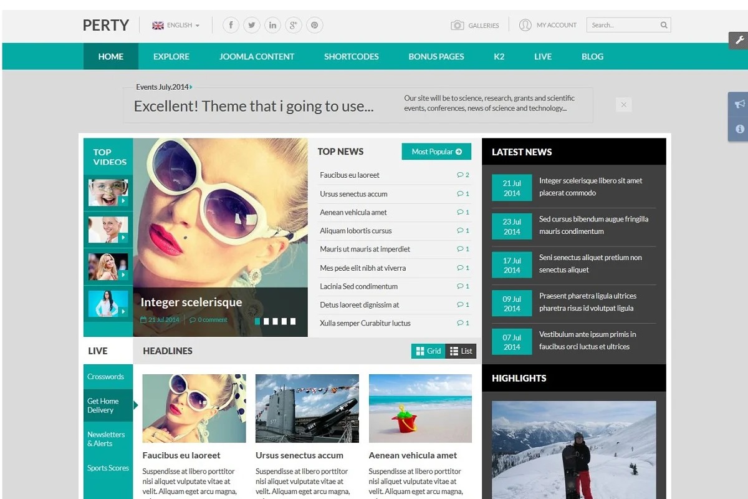Expand the Events July.2014 arrow

191,87
